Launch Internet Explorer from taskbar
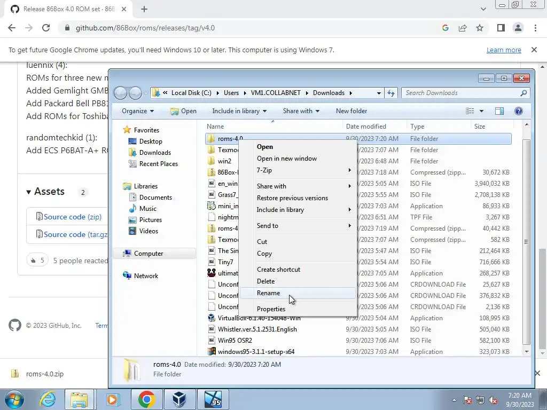Image resolution: width=547 pixels, height=410 pixels. tap(48, 399)
